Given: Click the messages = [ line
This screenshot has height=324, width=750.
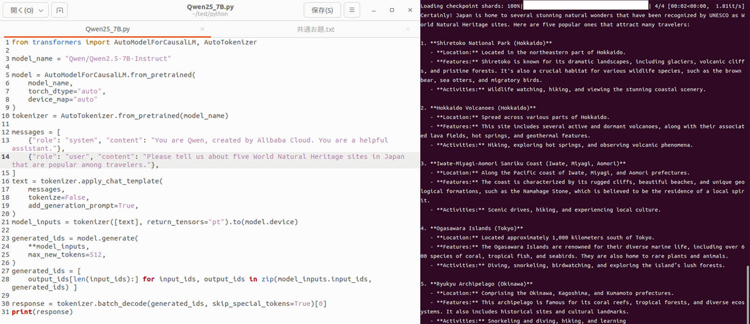Looking at the screenshot, I should pyautogui.click(x=36, y=132).
